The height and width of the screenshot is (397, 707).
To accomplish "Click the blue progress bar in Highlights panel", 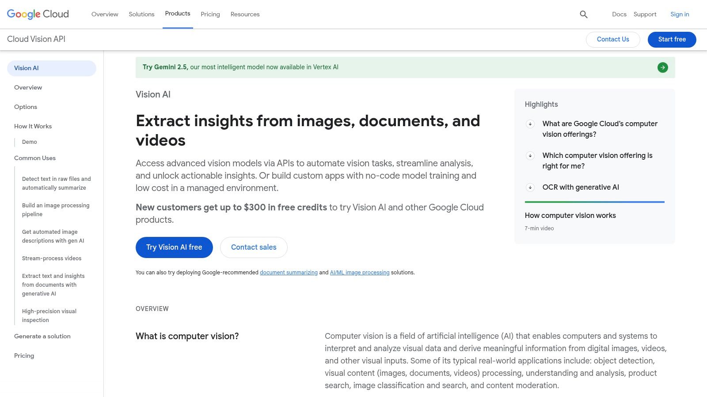I will [x=594, y=202].
